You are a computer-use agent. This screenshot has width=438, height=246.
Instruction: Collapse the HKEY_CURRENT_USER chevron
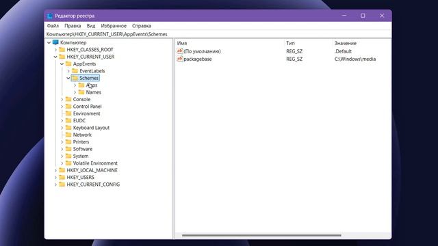tap(55, 57)
